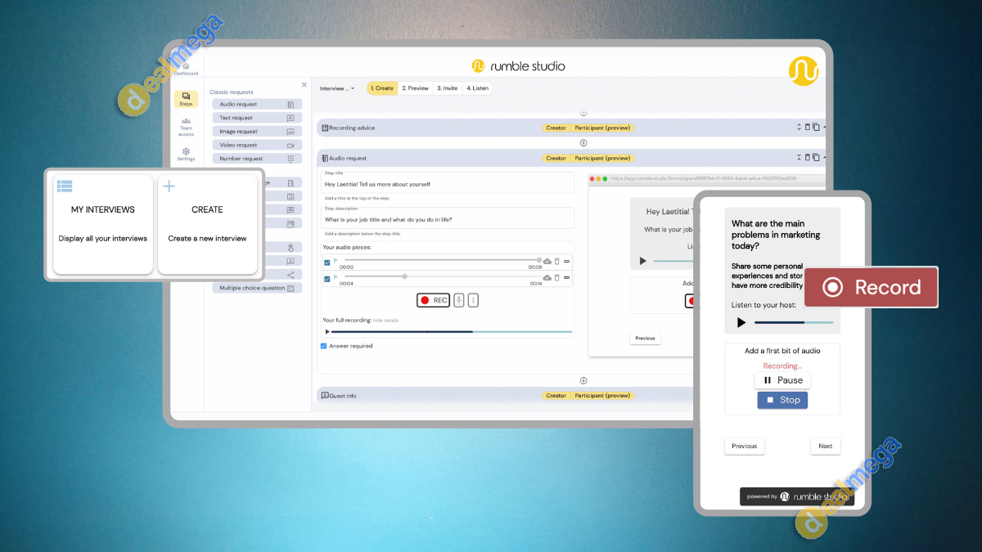Screen dimensions: 982x552
Task: Seek on the 00:14 audio piece slider
Action: 442,276
